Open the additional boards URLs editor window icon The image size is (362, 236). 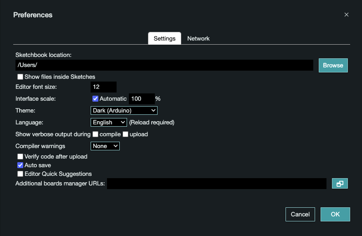coord(340,184)
